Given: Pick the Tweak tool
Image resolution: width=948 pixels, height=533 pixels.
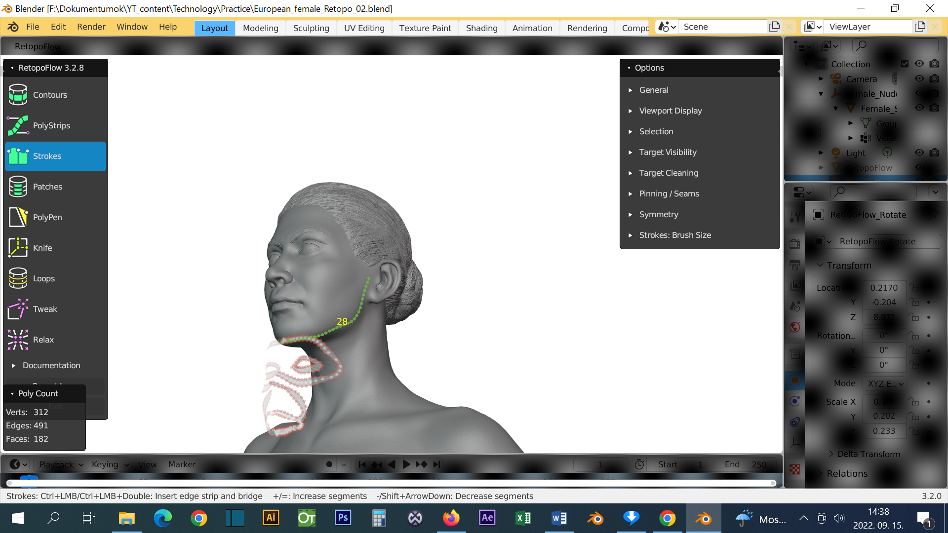Looking at the screenshot, I should [44, 309].
